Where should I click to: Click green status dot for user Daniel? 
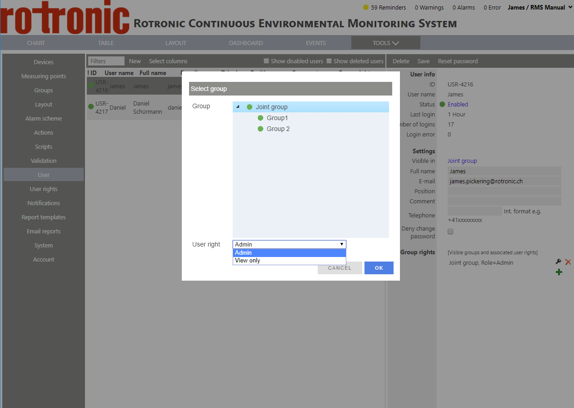pos(91,106)
